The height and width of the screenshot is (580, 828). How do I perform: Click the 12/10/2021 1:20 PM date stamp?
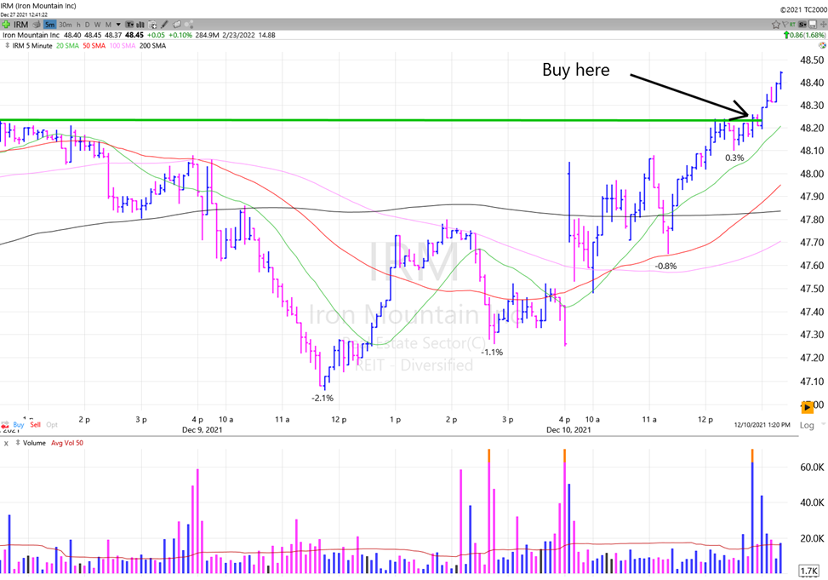[762, 424]
